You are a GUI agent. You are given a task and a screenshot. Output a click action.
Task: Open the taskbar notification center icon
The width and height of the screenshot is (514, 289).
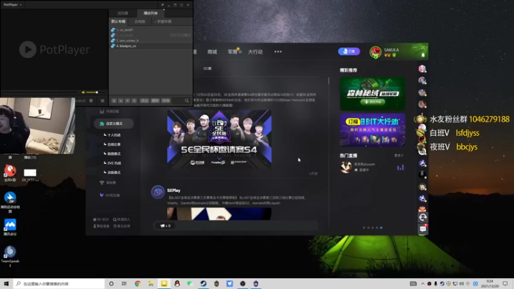coord(505,284)
